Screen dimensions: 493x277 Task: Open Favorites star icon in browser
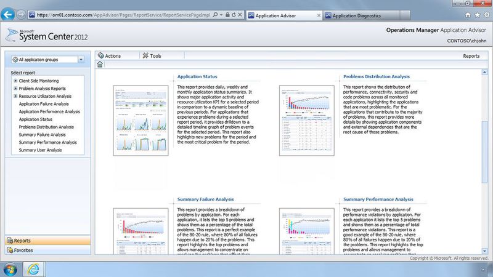pyautogui.click(x=477, y=15)
